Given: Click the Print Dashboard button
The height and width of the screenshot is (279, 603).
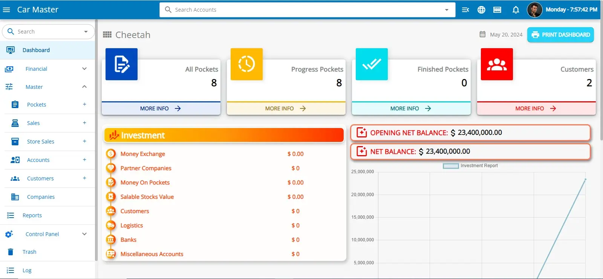Looking at the screenshot, I should point(560,35).
